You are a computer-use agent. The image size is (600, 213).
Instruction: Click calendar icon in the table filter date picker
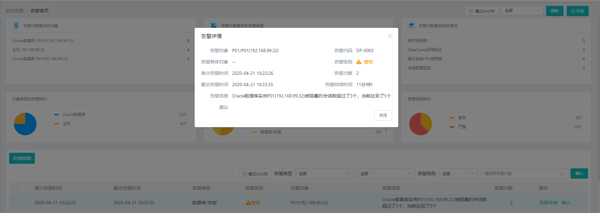click(x=245, y=174)
